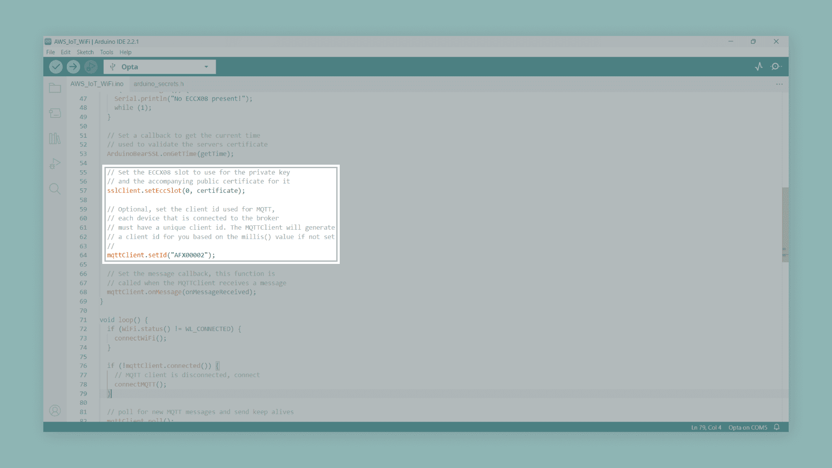
Task: Click the ArduinoBearSSL.onGetTime(getTime) line
Action: 170,154
